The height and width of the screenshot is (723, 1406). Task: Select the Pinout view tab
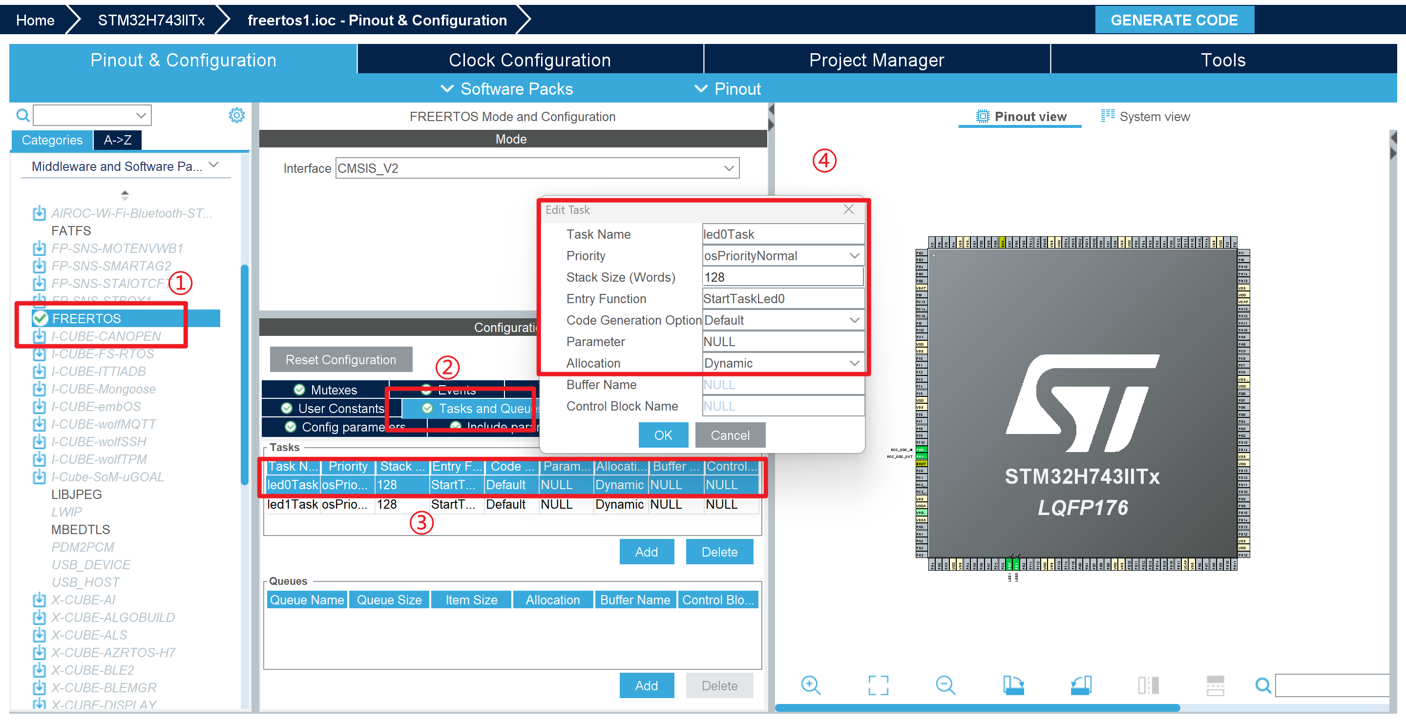tap(1021, 116)
